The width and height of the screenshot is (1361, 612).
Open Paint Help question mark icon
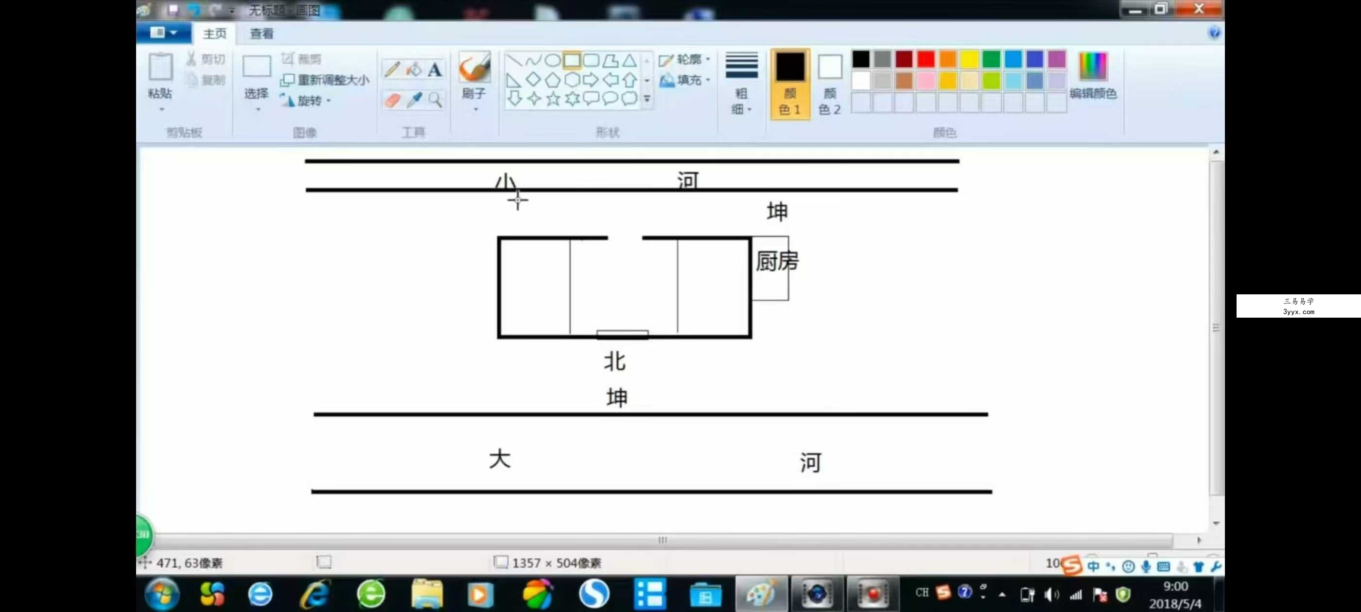1214,33
